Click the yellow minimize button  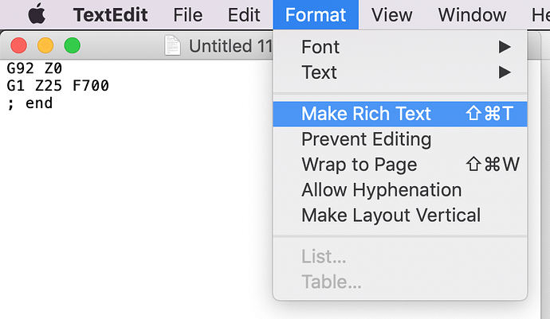(x=45, y=45)
